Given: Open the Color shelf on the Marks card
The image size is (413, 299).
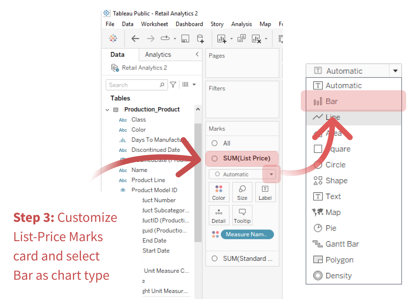Looking at the screenshot, I should (219, 192).
